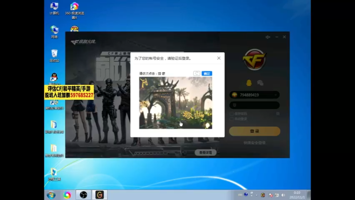Click the captcha image with the gate
The height and width of the screenshot is (200, 355).
(x=175, y=103)
